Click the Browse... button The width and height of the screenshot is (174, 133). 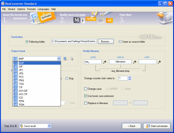[106, 41]
